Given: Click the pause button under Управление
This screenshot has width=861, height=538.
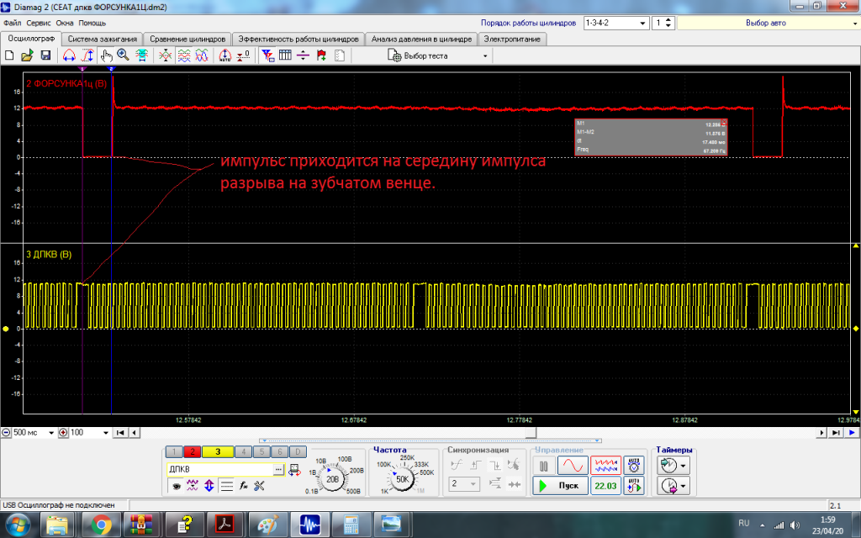Looking at the screenshot, I should [544, 466].
